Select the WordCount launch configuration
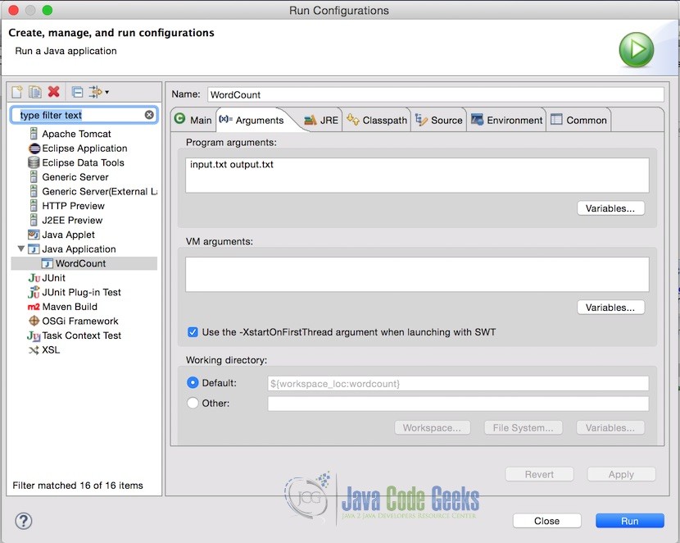 (80, 263)
